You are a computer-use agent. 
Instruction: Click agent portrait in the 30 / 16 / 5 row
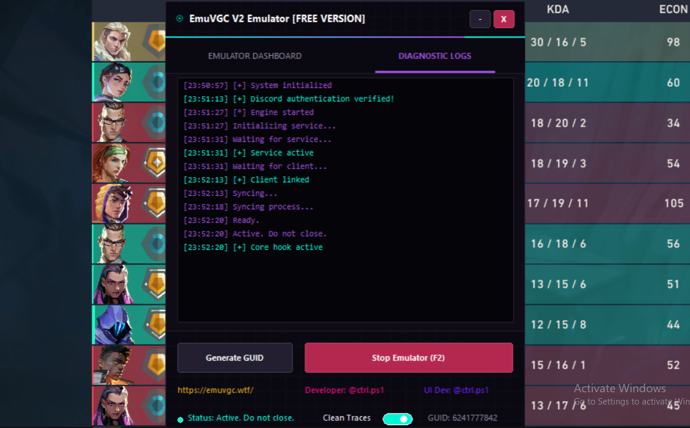pos(114,42)
